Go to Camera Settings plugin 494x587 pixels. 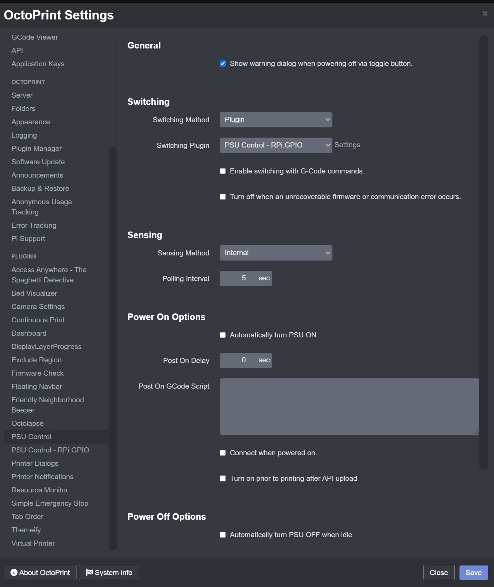click(x=38, y=307)
